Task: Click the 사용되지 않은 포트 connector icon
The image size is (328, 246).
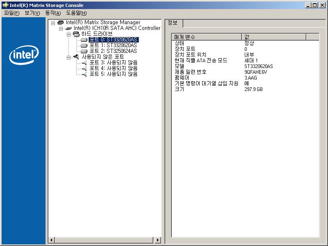Action: (76, 57)
